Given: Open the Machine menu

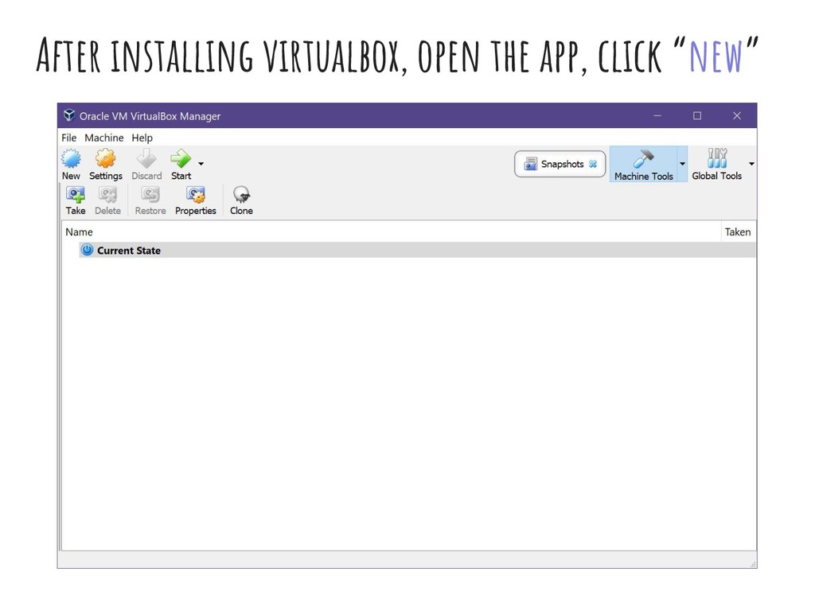Looking at the screenshot, I should click(104, 138).
